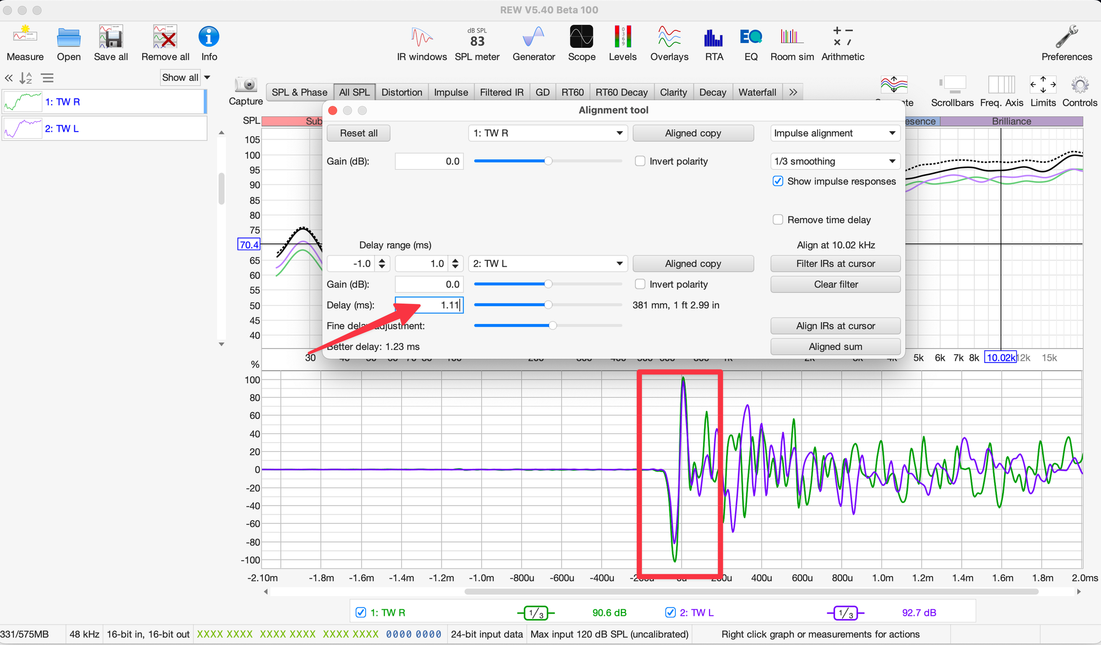The width and height of the screenshot is (1101, 645).
Task: Click Align IRs at cursor button
Action: tap(835, 326)
